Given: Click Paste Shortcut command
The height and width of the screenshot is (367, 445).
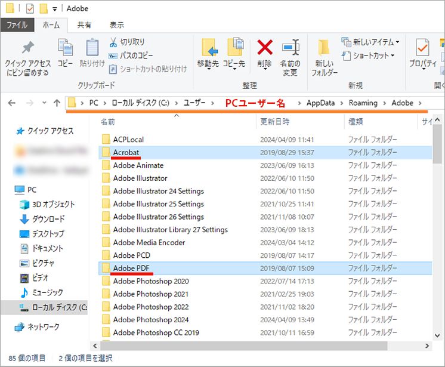Looking at the screenshot, I should click(x=148, y=69).
